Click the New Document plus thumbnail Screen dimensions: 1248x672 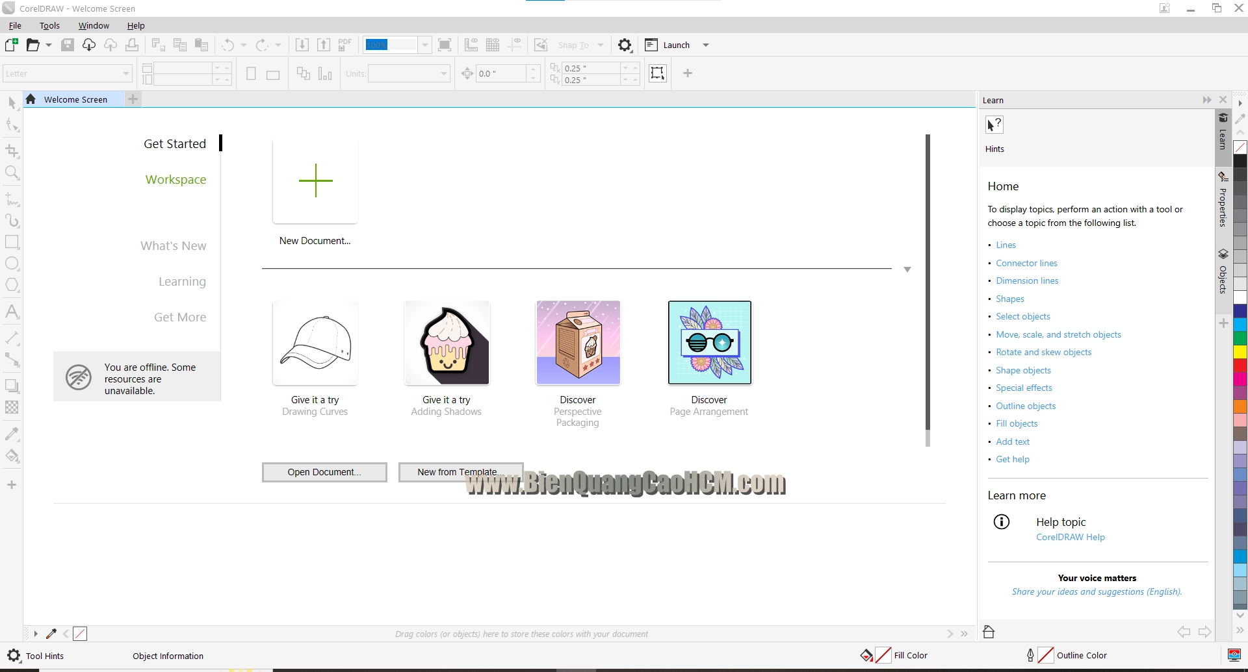(315, 180)
